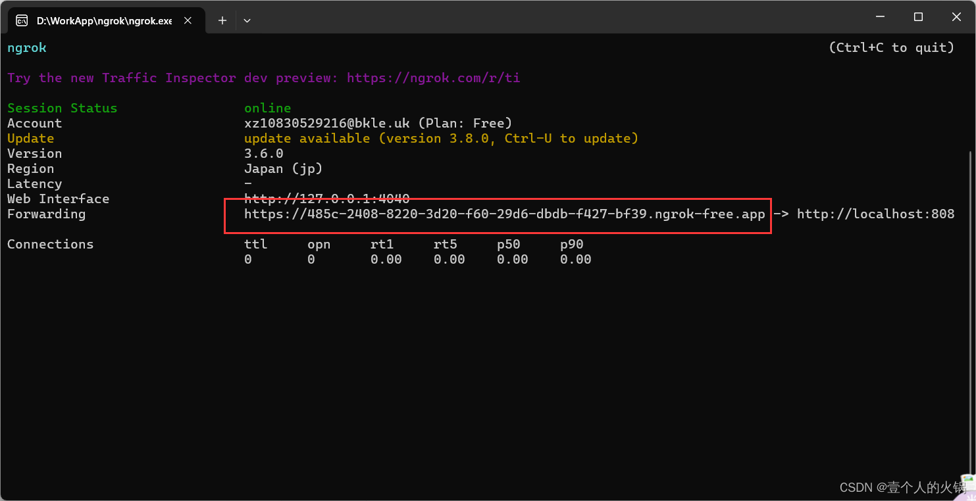The width and height of the screenshot is (976, 501).
Task: Click the 'opn' column header
Action: pyautogui.click(x=319, y=245)
